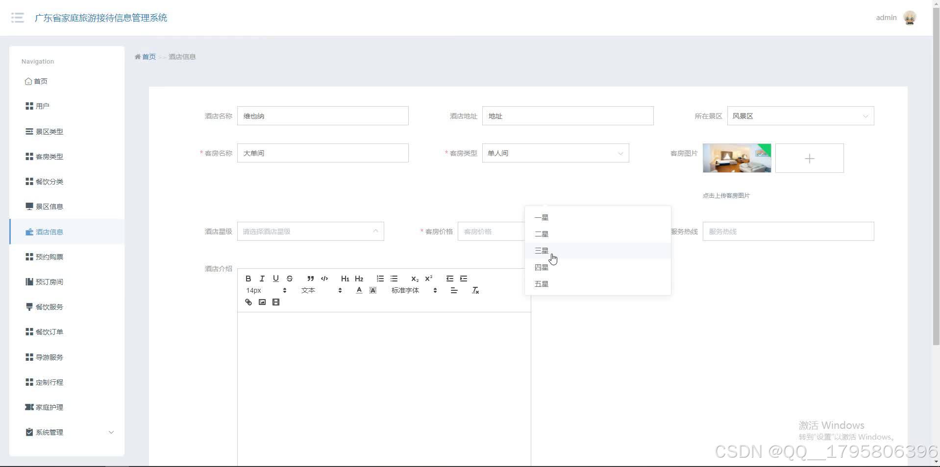Select 一星 from the star rating list

[x=597, y=217]
